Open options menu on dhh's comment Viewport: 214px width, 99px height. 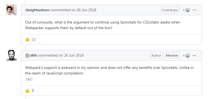click(x=194, y=56)
